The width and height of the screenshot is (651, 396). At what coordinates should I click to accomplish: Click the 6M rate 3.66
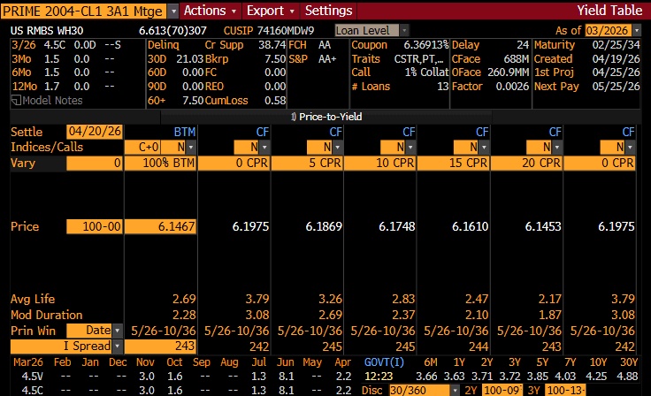coord(427,377)
